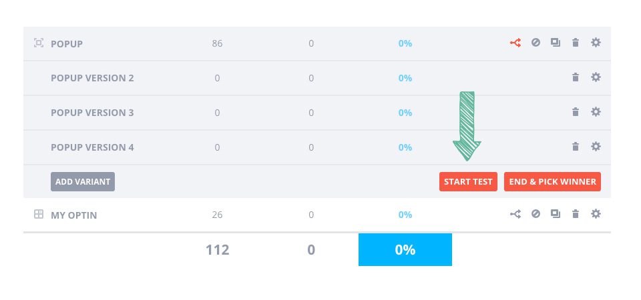The image size is (641, 300).
Task: Open settings gear for Popup Version 4
Action: tap(596, 147)
